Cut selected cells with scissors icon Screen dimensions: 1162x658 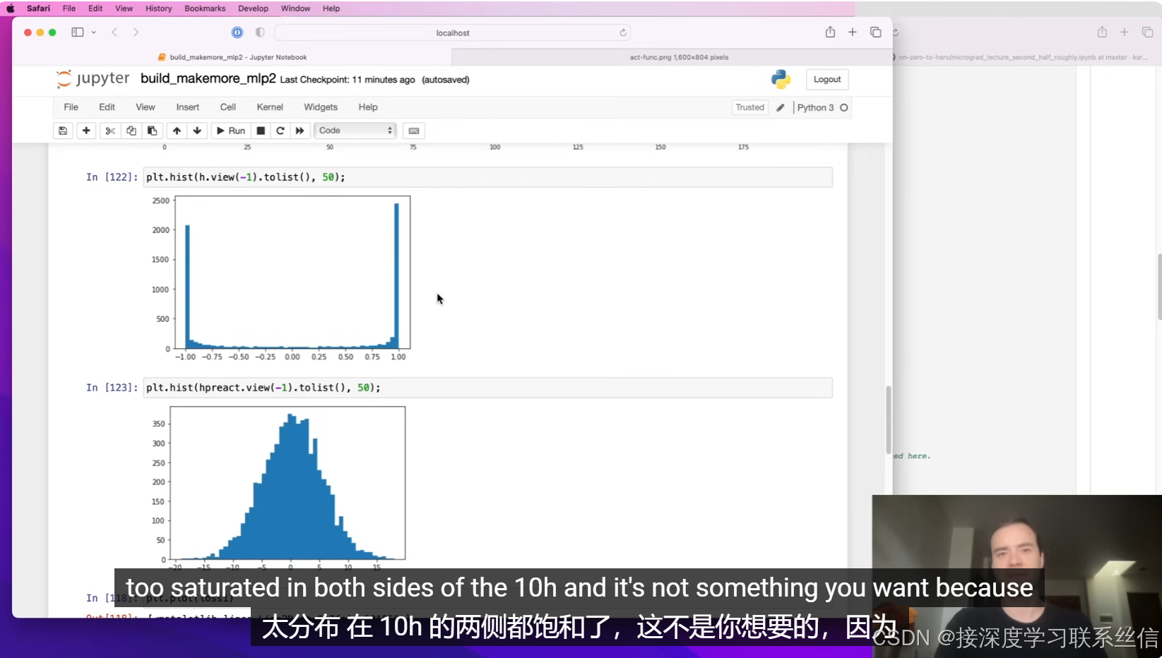[110, 131]
